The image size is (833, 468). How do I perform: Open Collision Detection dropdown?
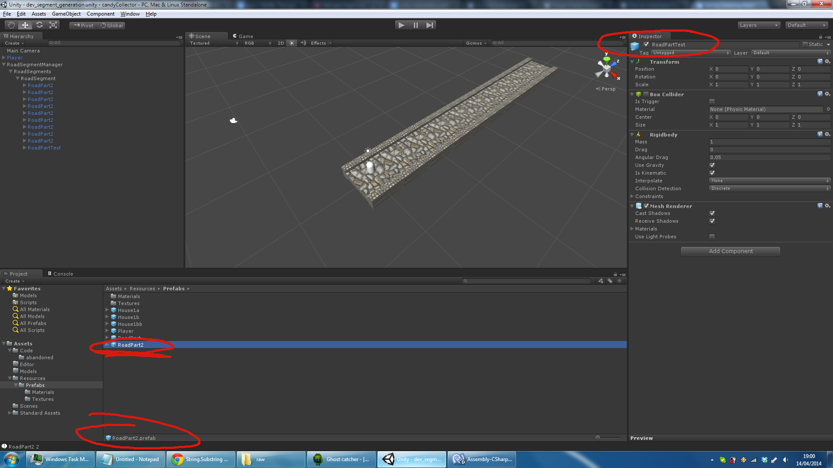(770, 188)
